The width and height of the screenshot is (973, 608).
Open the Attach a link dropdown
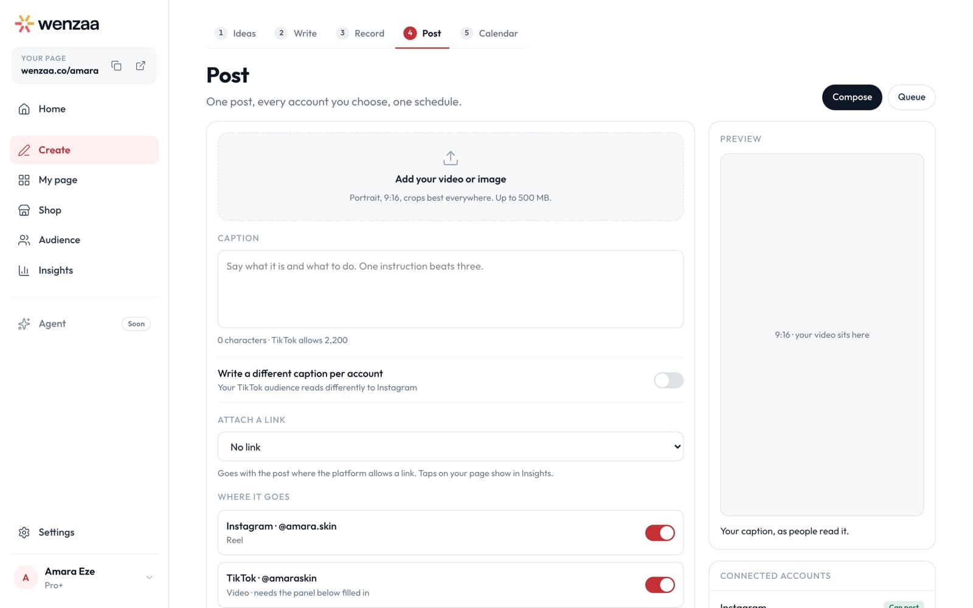coord(451,447)
